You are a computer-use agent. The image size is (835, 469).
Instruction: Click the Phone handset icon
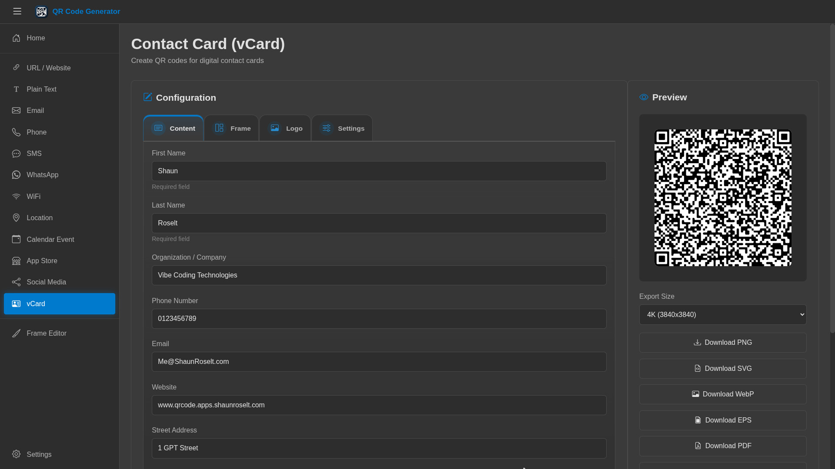16,132
